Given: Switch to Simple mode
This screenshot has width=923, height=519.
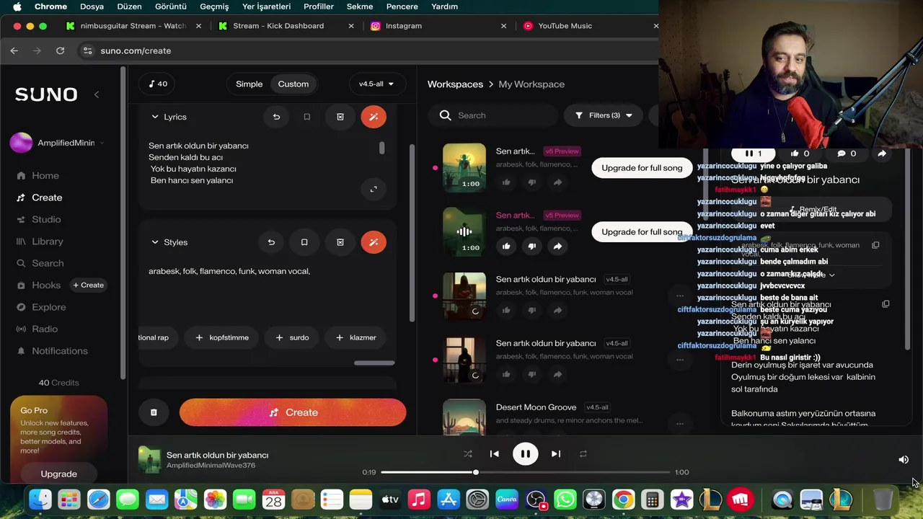Looking at the screenshot, I should (249, 84).
